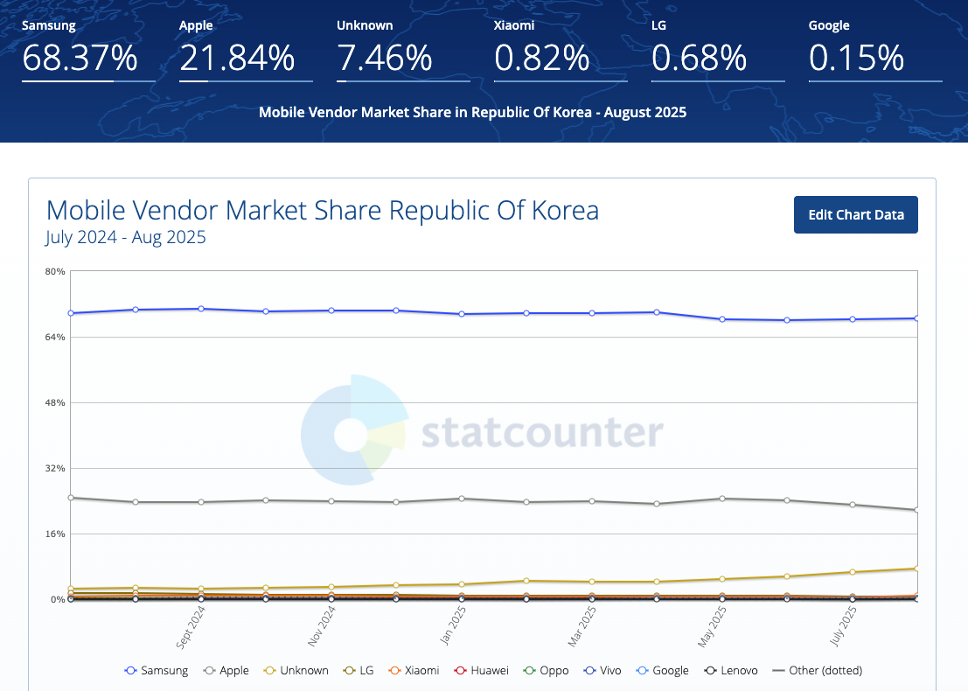Pick the Samsung data point for Mar 2025
The height and width of the screenshot is (691, 968).
pyautogui.click(x=592, y=313)
